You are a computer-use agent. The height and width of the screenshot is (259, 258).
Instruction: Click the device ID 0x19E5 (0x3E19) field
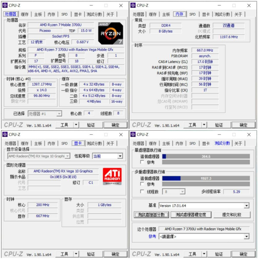[63, 177]
